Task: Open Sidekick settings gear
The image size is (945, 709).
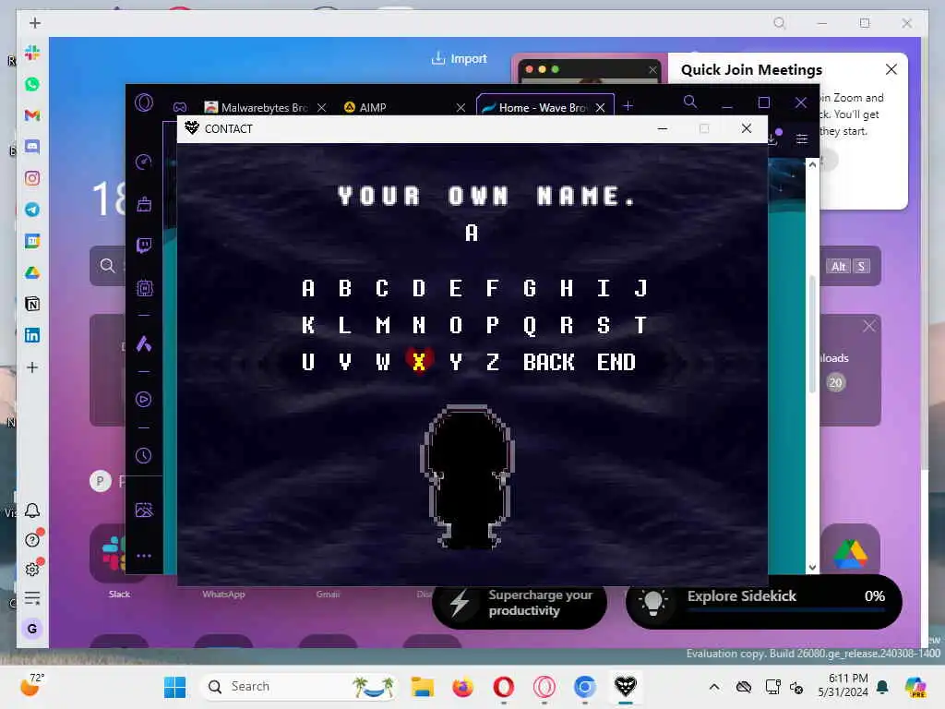Action: click(x=32, y=569)
